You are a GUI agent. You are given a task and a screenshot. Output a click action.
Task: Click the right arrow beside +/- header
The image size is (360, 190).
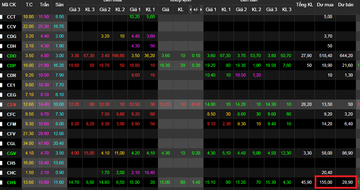(201, 9)
